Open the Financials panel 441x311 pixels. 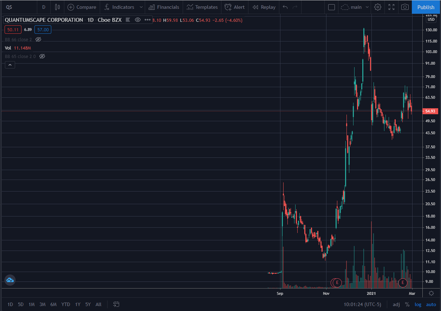click(x=164, y=7)
